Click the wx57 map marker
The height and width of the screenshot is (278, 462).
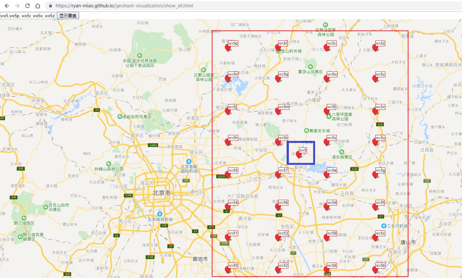(278, 175)
